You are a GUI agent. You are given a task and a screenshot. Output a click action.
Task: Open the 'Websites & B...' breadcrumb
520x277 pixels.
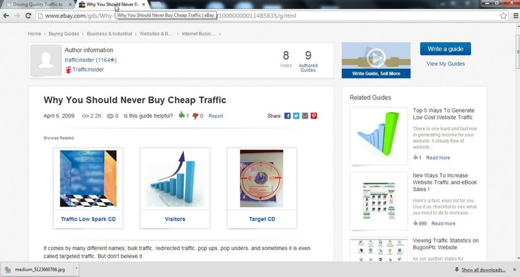tap(156, 34)
